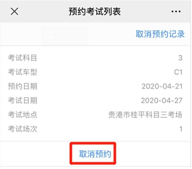The height and width of the screenshot is (169, 192).
Task: Tap the blue 取消预约 button
Action: coord(95,154)
